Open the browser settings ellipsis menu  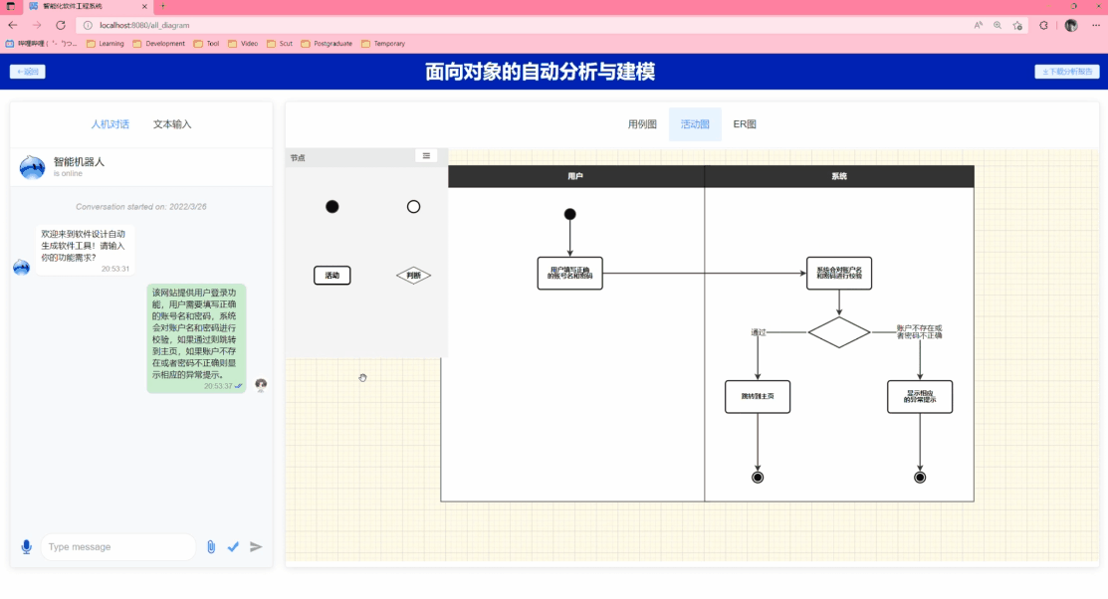[1095, 25]
